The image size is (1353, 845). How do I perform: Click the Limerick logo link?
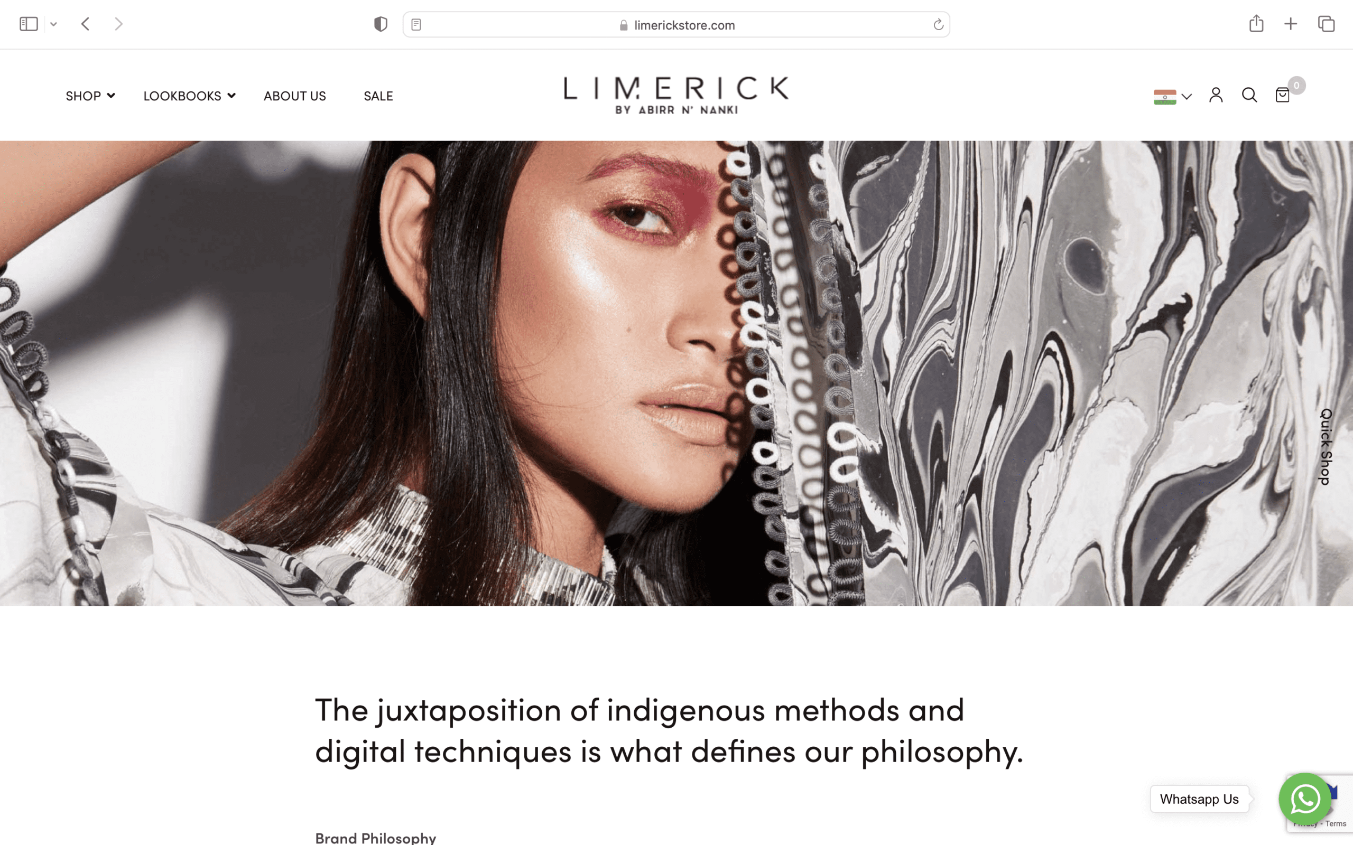pos(676,96)
